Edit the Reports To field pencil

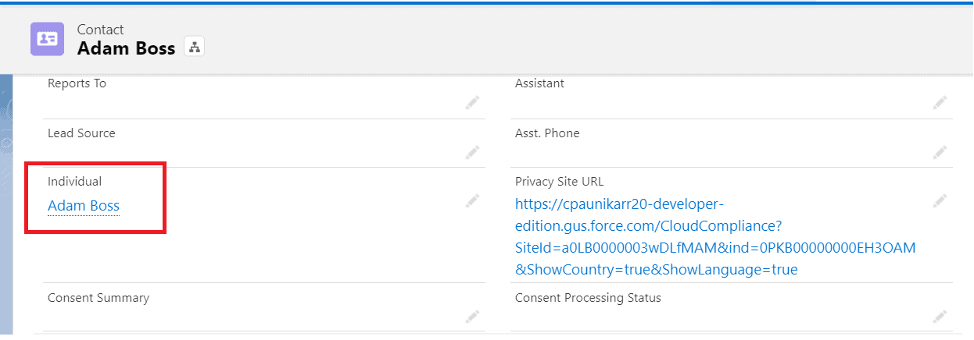pos(472,102)
